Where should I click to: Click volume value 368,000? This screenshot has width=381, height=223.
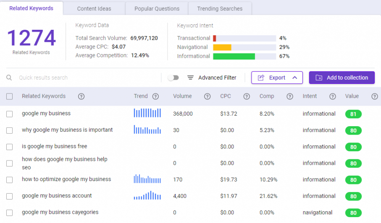183,114
